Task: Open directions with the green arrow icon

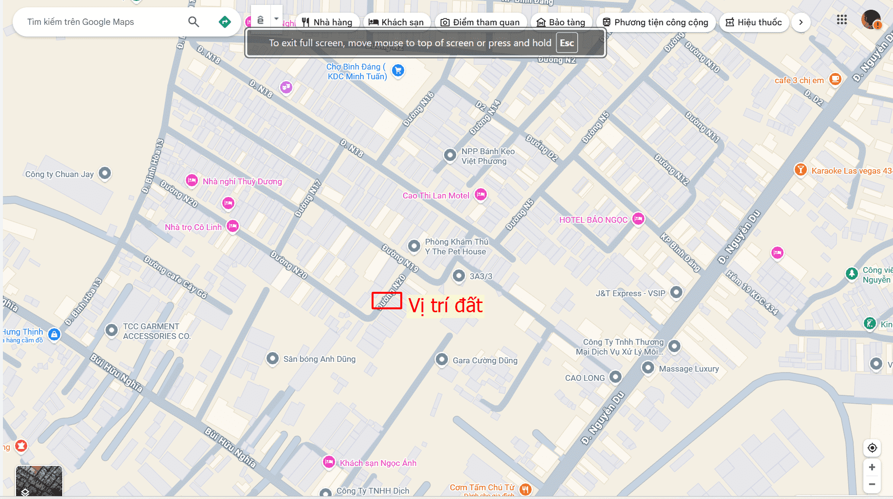Action: coord(225,22)
